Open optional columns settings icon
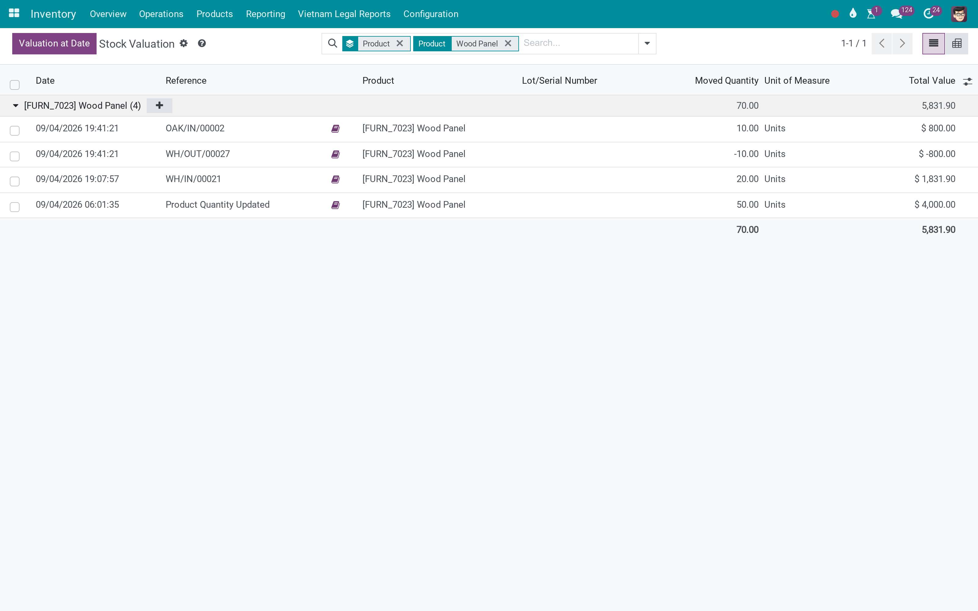 click(x=968, y=81)
